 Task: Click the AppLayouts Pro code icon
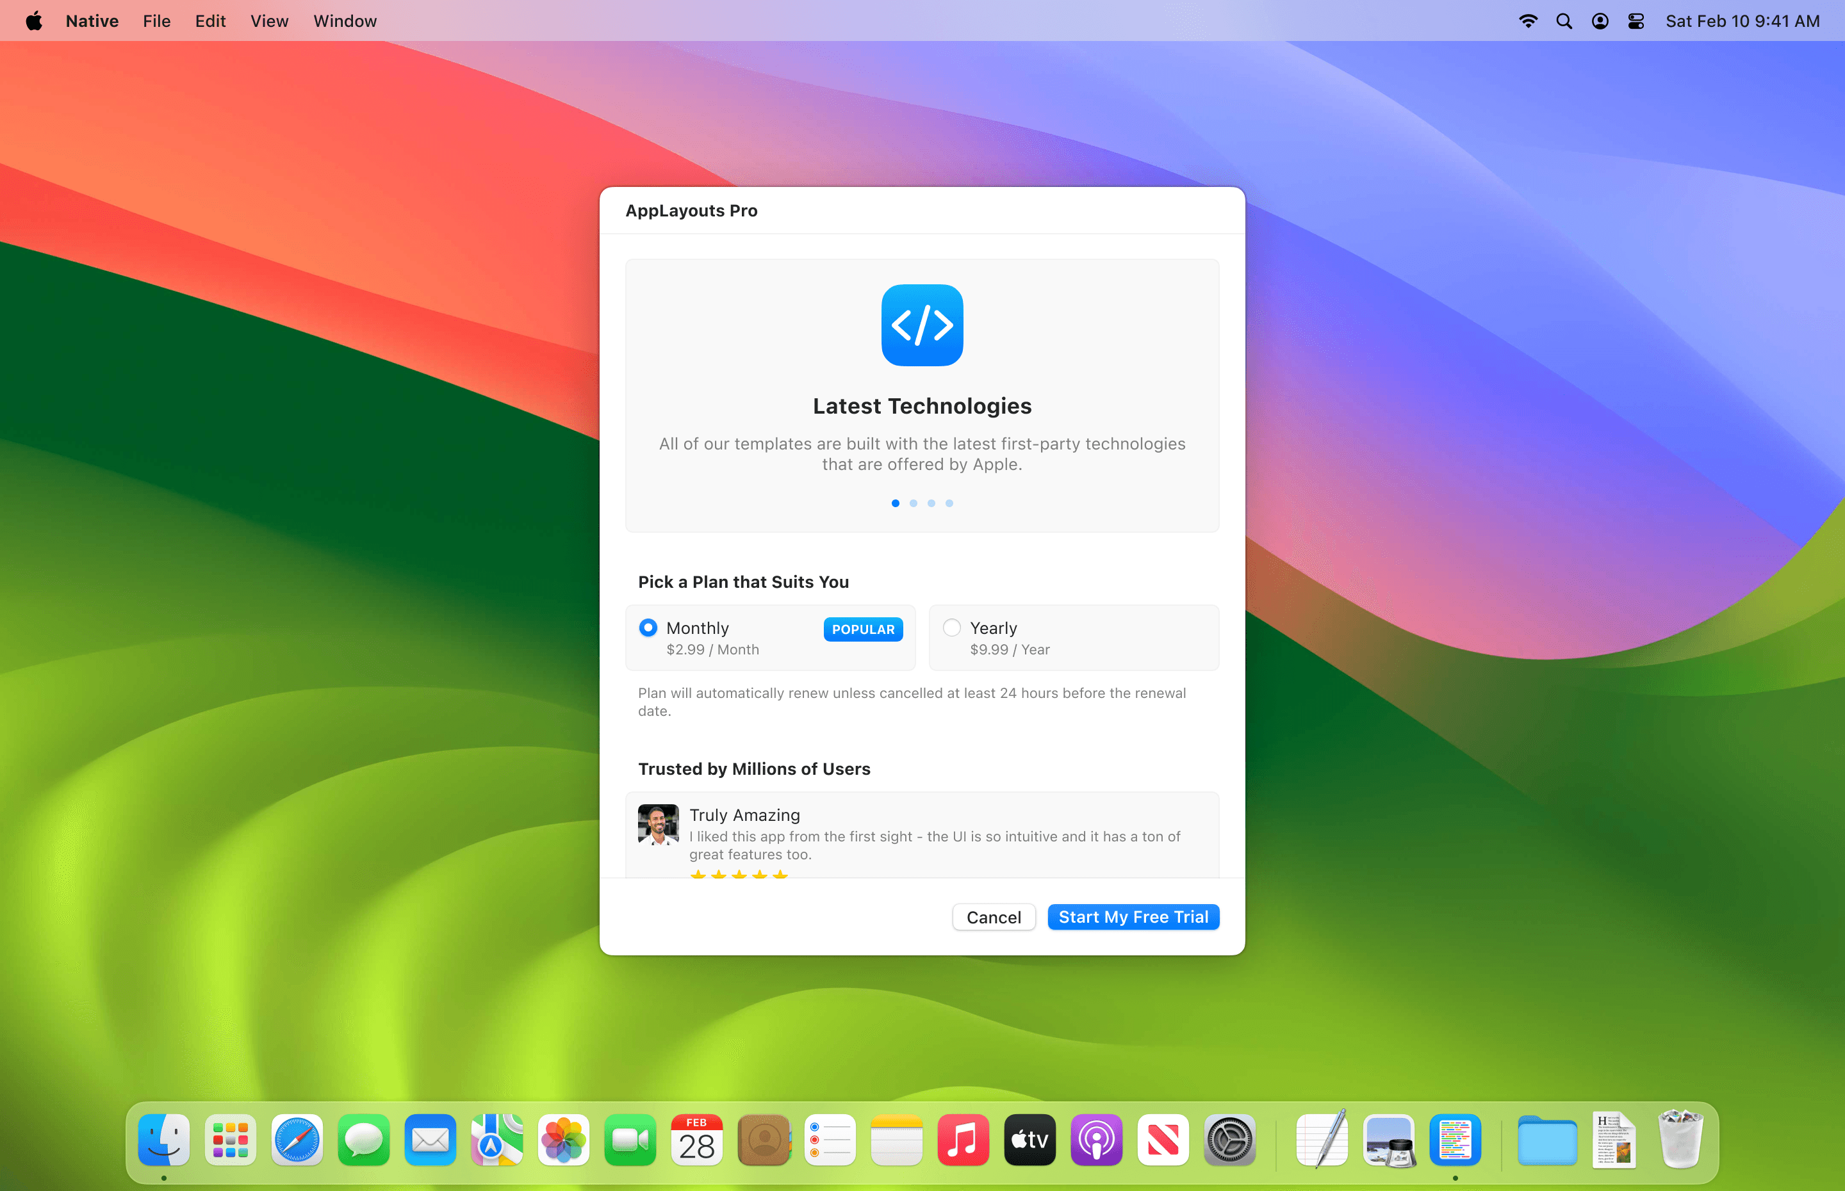coord(921,325)
